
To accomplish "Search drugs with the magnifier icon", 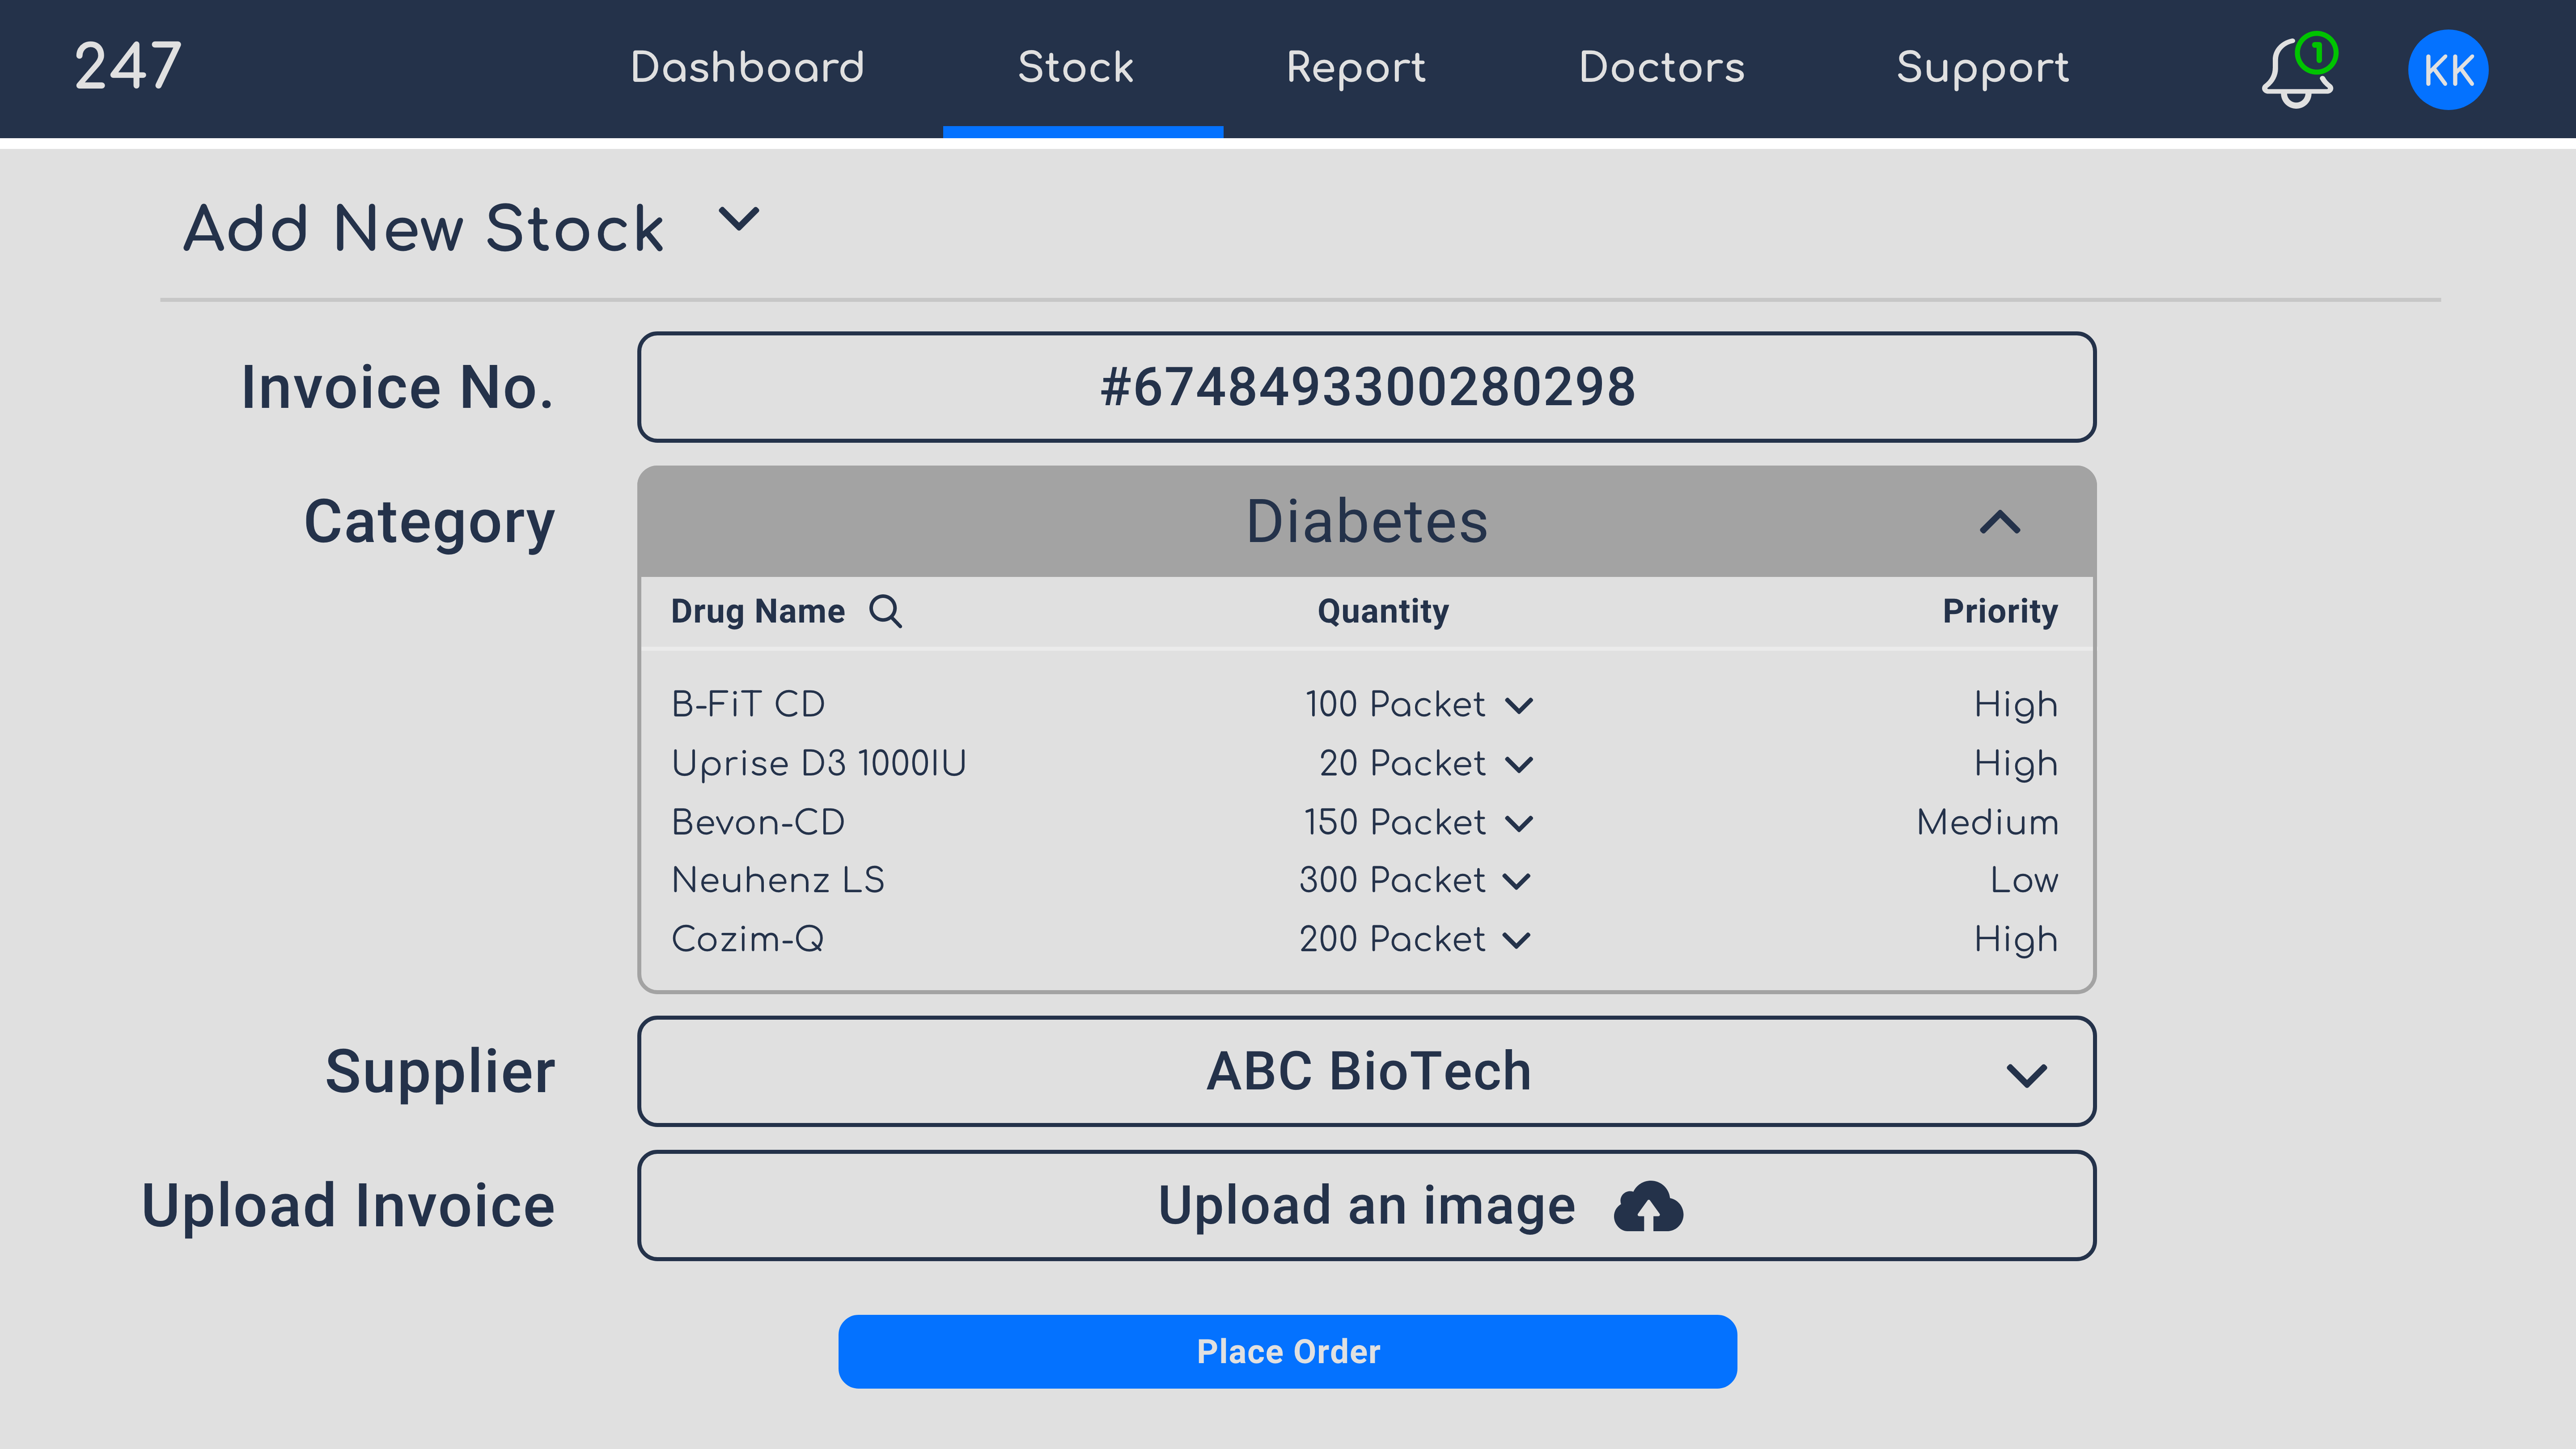I will tap(885, 611).
